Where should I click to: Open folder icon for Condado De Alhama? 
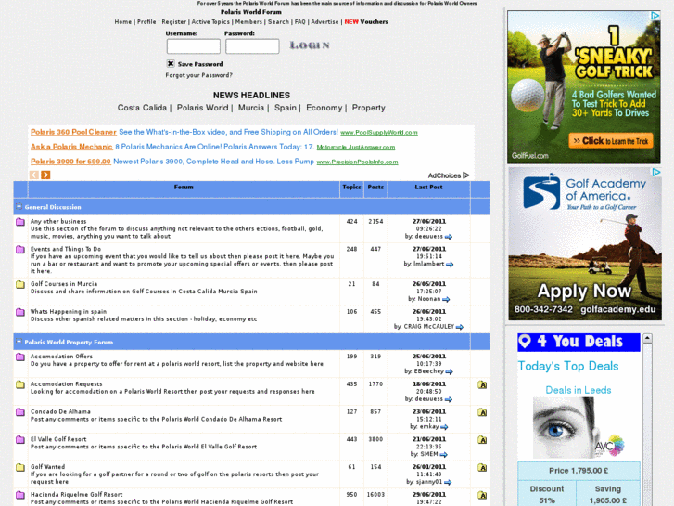tap(20, 411)
